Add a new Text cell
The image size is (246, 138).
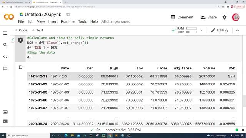(x=37, y=30)
